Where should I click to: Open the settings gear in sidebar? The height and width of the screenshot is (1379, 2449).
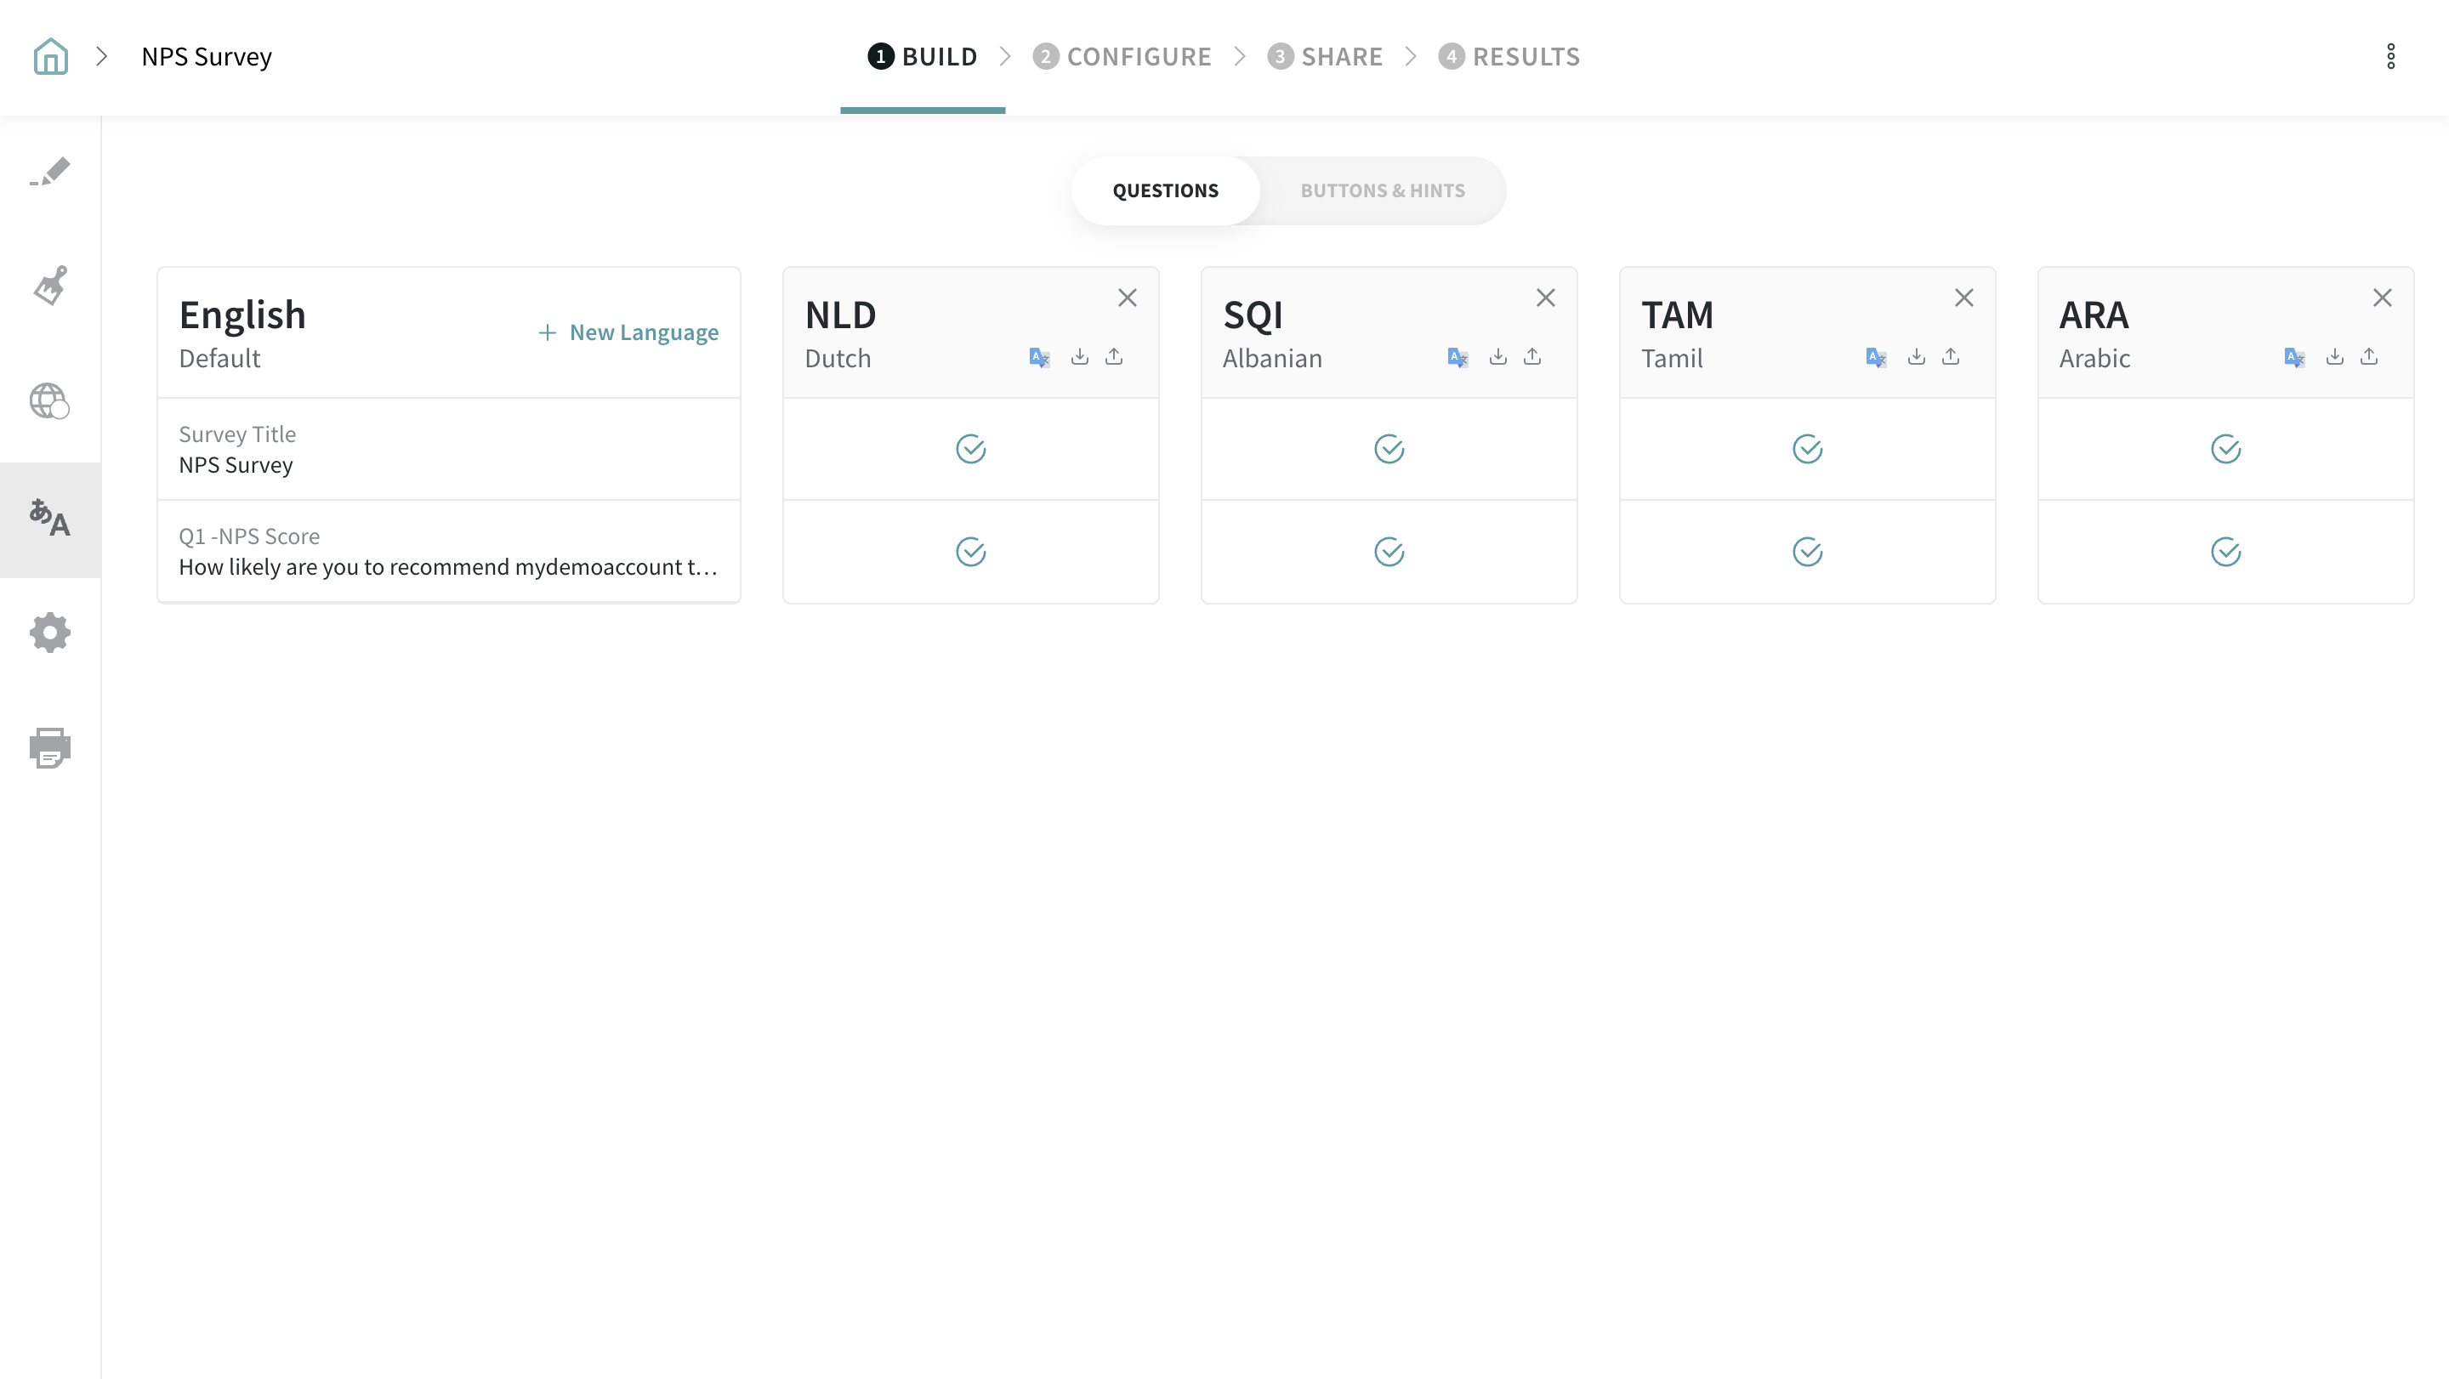[50, 632]
